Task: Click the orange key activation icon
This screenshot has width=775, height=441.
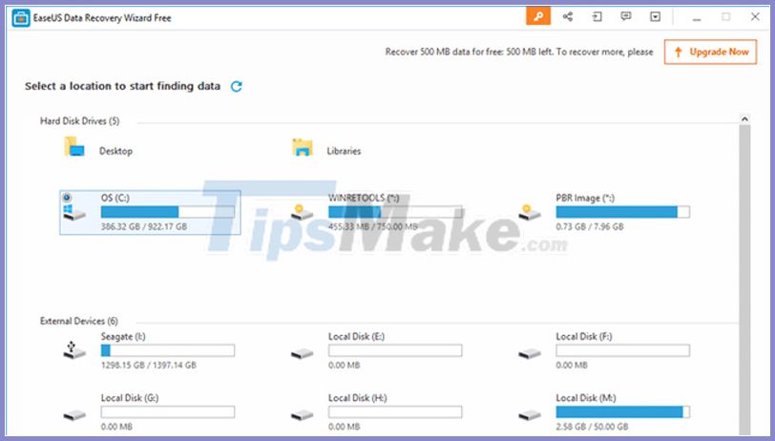Action: (x=538, y=17)
